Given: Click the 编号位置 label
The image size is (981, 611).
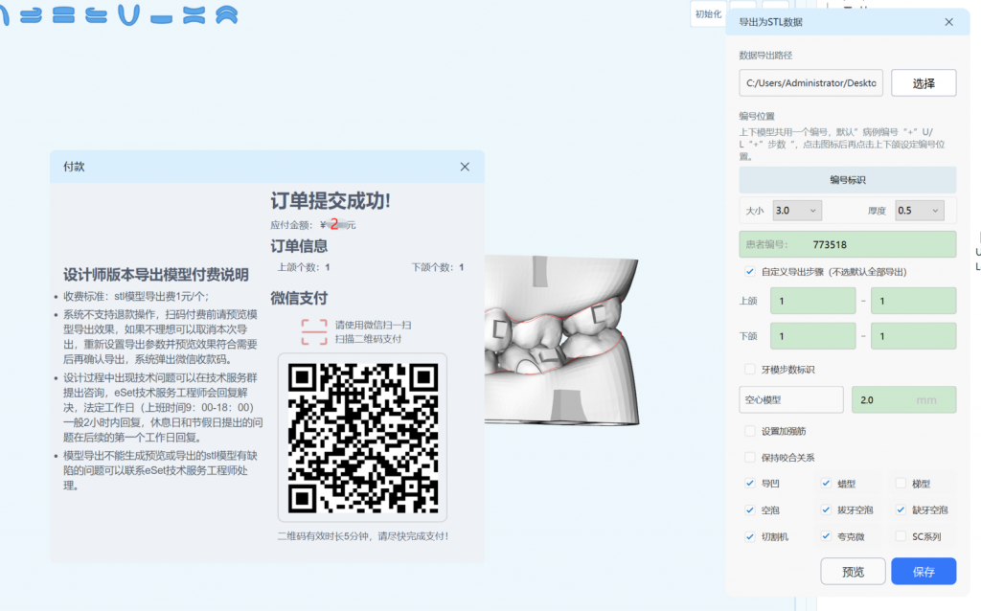Looking at the screenshot, I should 757,116.
